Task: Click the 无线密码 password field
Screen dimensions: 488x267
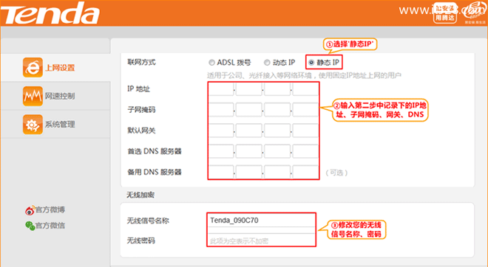Action: [261, 240]
